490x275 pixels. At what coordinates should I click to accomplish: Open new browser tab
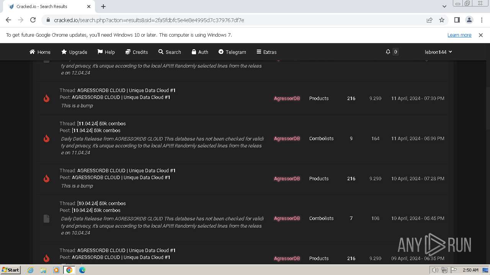click(103, 6)
